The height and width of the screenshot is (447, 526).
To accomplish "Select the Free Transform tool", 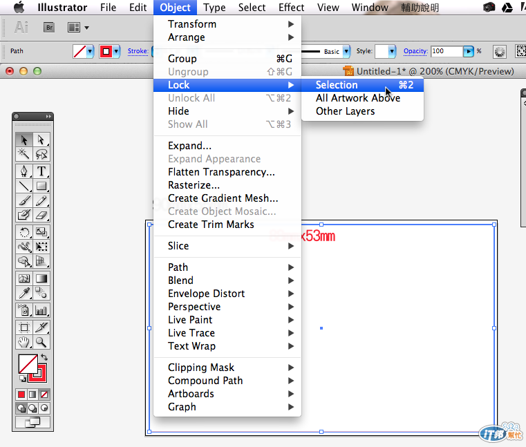I will (x=41, y=247).
